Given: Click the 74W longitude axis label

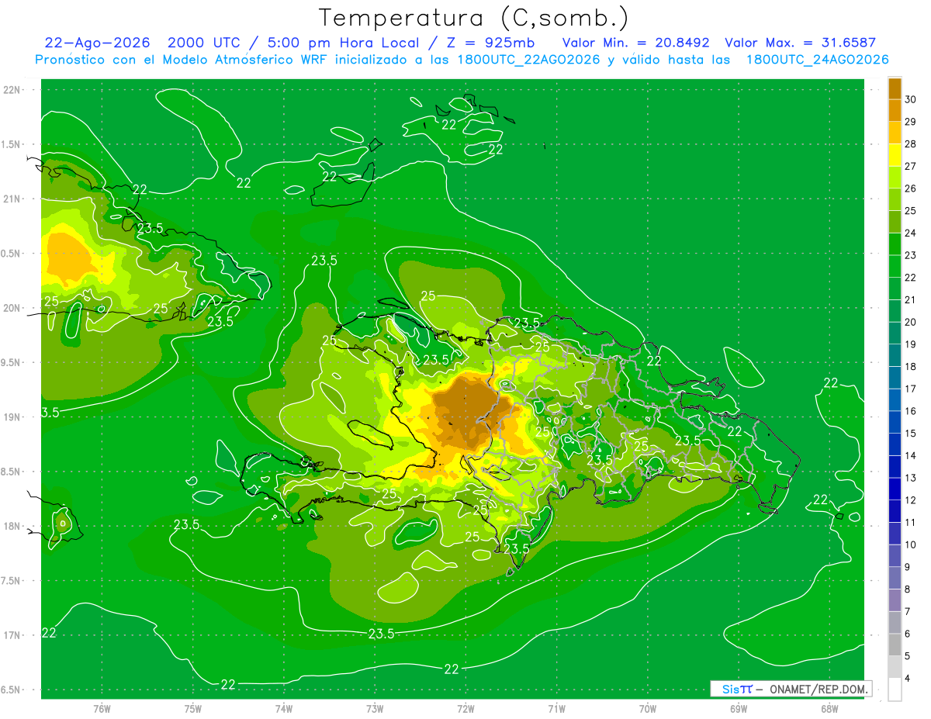Looking at the screenshot, I should [x=284, y=708].
